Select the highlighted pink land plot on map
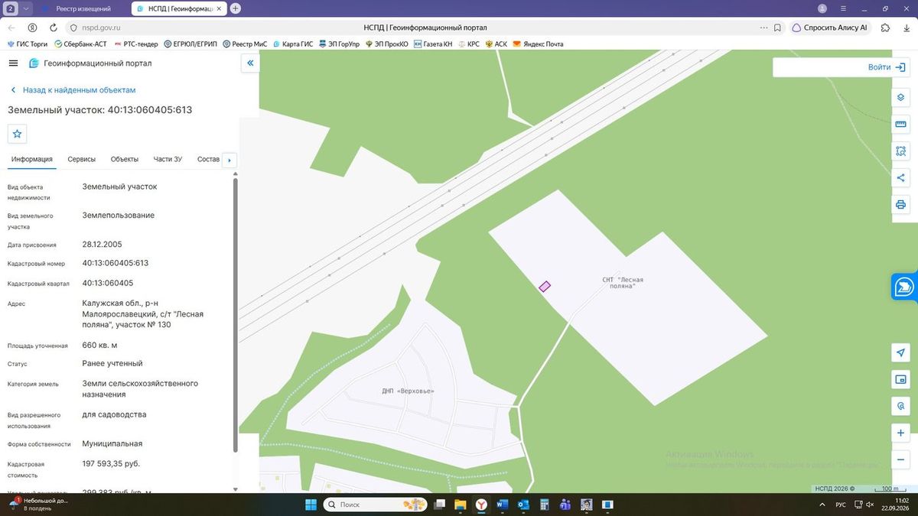Viewport: 918px width, 516px height. [x=545, y=287]
